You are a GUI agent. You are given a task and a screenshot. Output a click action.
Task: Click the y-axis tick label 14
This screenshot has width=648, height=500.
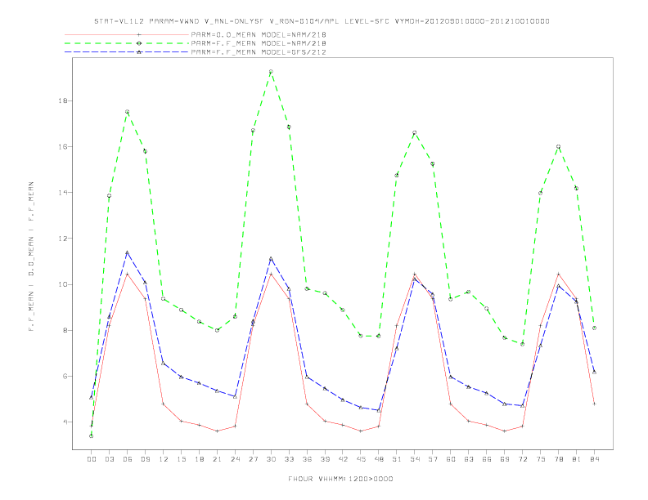pyautogui.click(x=63, y=192)
